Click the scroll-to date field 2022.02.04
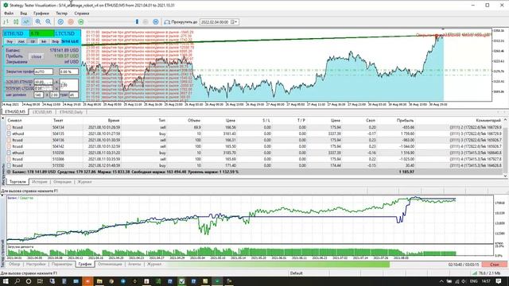Screen dimensions: 509x286 coord(215,22)
